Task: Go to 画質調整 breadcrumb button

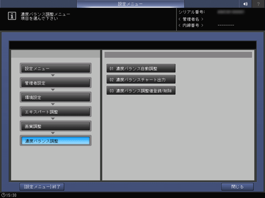Action: [x=55, y=126]
